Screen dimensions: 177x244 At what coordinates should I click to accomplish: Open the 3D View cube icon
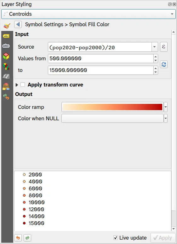pyautogui.click(x=6, y=56)
